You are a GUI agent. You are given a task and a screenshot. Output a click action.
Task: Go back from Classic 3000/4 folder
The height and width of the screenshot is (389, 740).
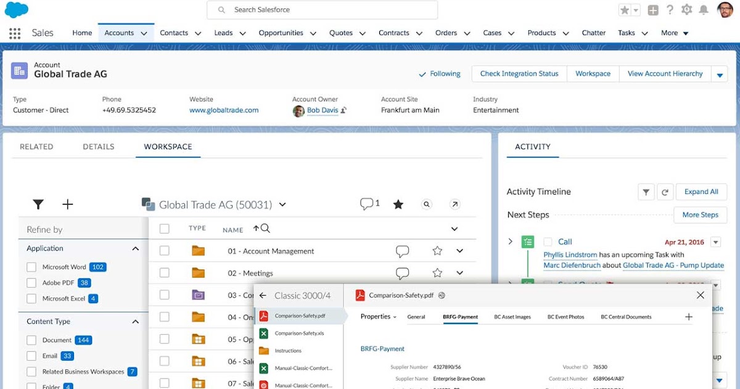[263, 296]
